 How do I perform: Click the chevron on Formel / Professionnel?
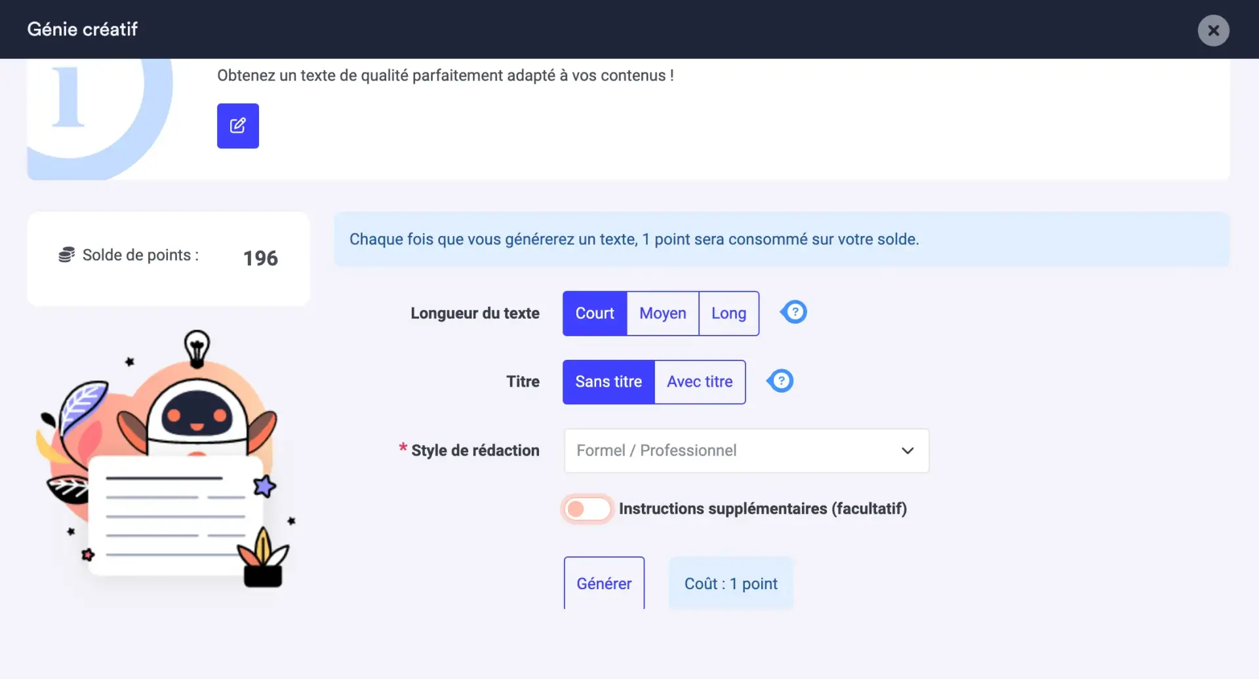[x=908, y=450]
